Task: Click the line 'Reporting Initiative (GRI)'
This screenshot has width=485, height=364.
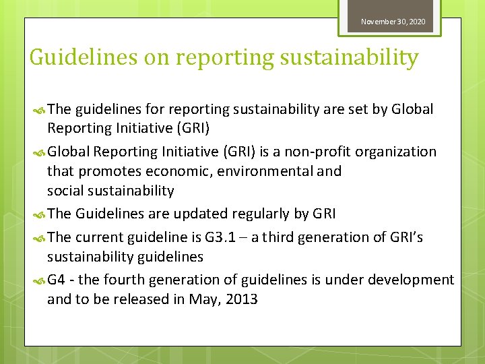Action: [x=129, y=128]
